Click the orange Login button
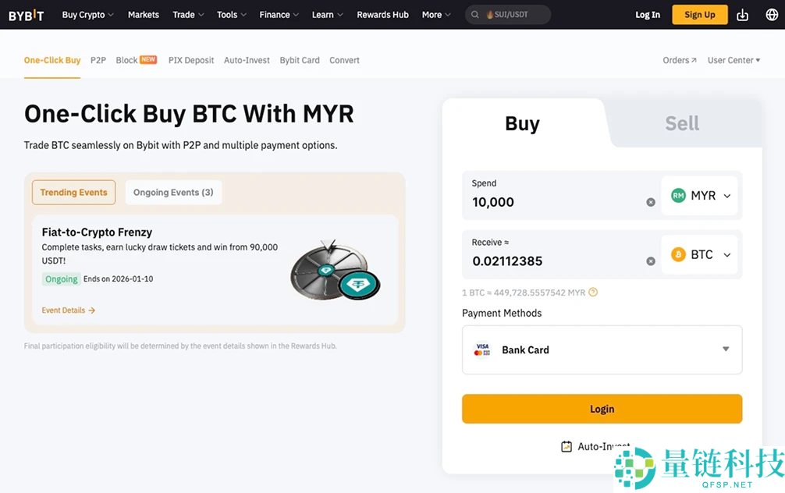This screenshot has height=493, width=785. pos(602,409)
